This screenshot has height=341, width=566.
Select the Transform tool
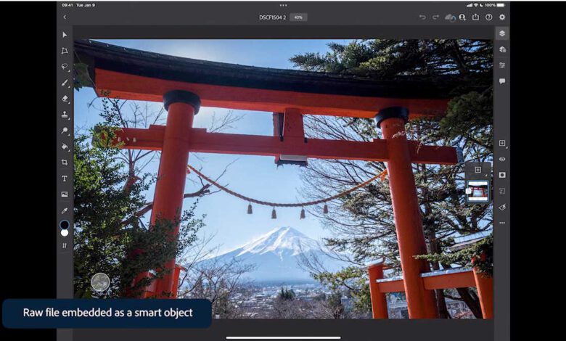[65, 51]
